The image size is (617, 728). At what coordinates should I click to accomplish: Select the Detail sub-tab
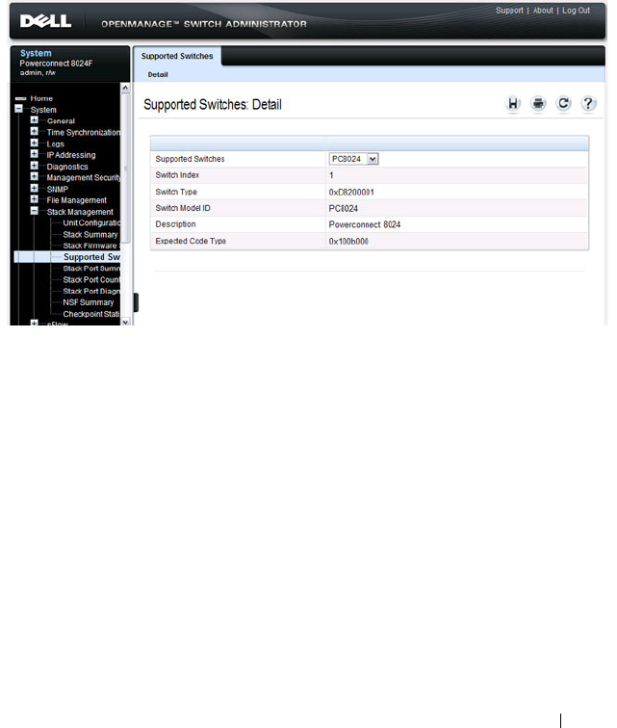coord(158,75)
